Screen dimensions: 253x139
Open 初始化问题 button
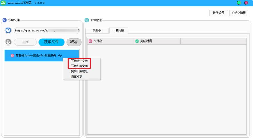click(239, 13)
